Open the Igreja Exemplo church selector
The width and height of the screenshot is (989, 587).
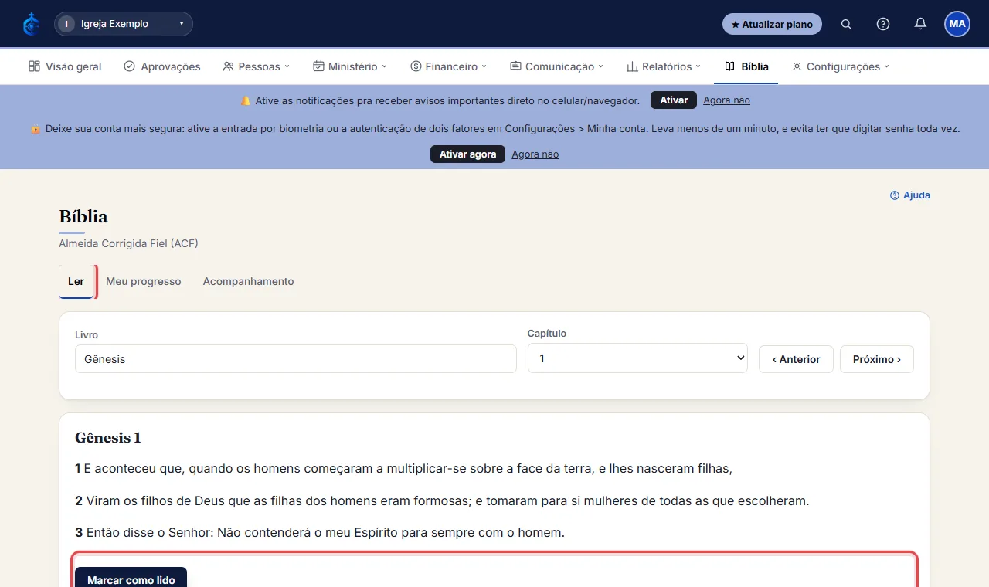[124, 24]
